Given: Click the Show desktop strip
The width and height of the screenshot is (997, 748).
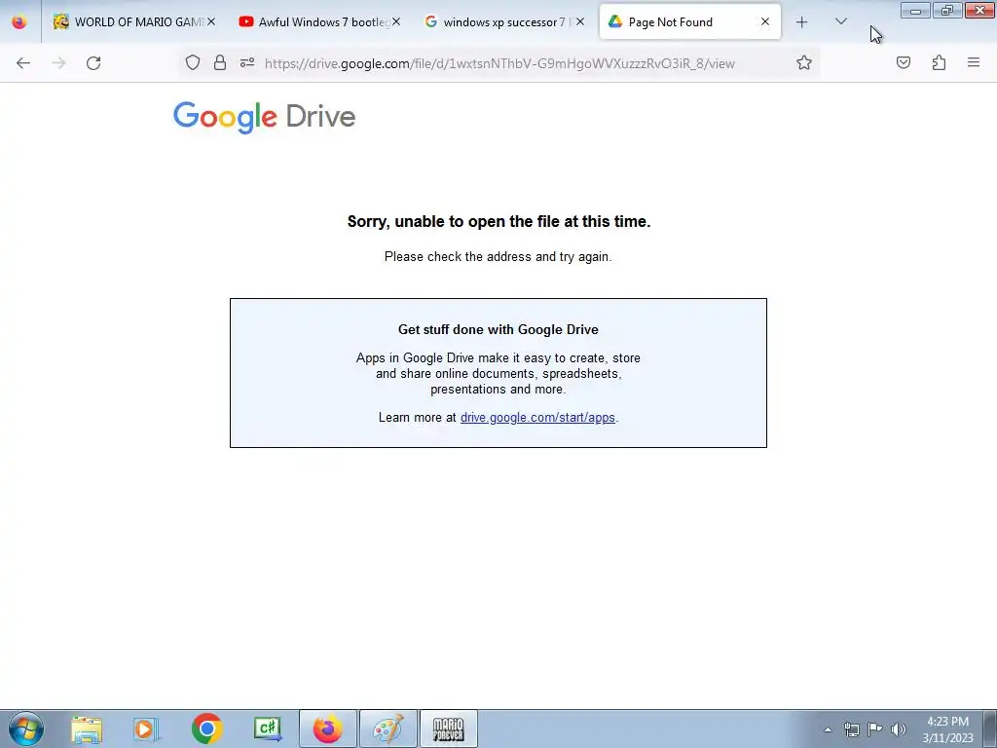Looking at the screenshot, I should pos(989,729).
